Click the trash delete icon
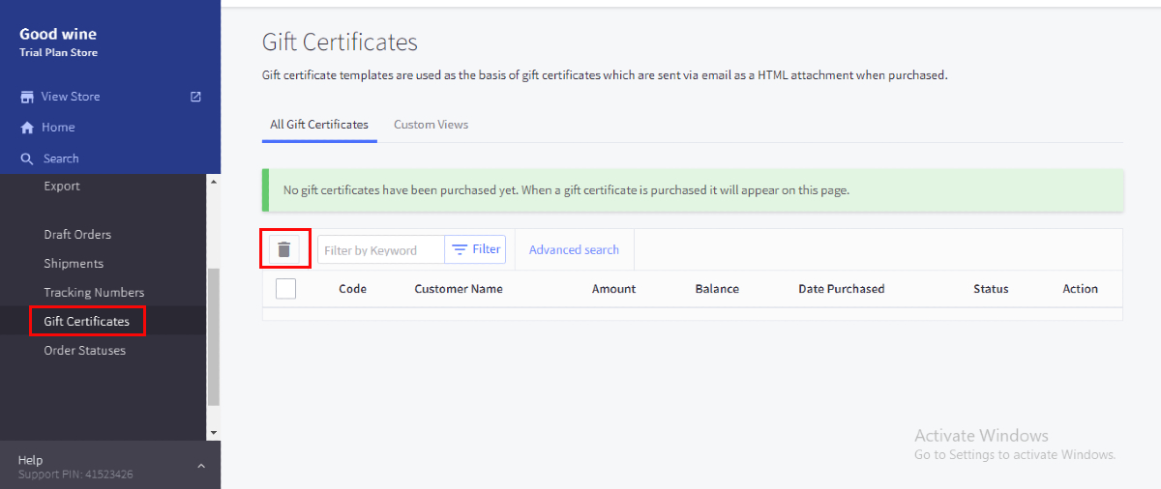 [283, 249]
